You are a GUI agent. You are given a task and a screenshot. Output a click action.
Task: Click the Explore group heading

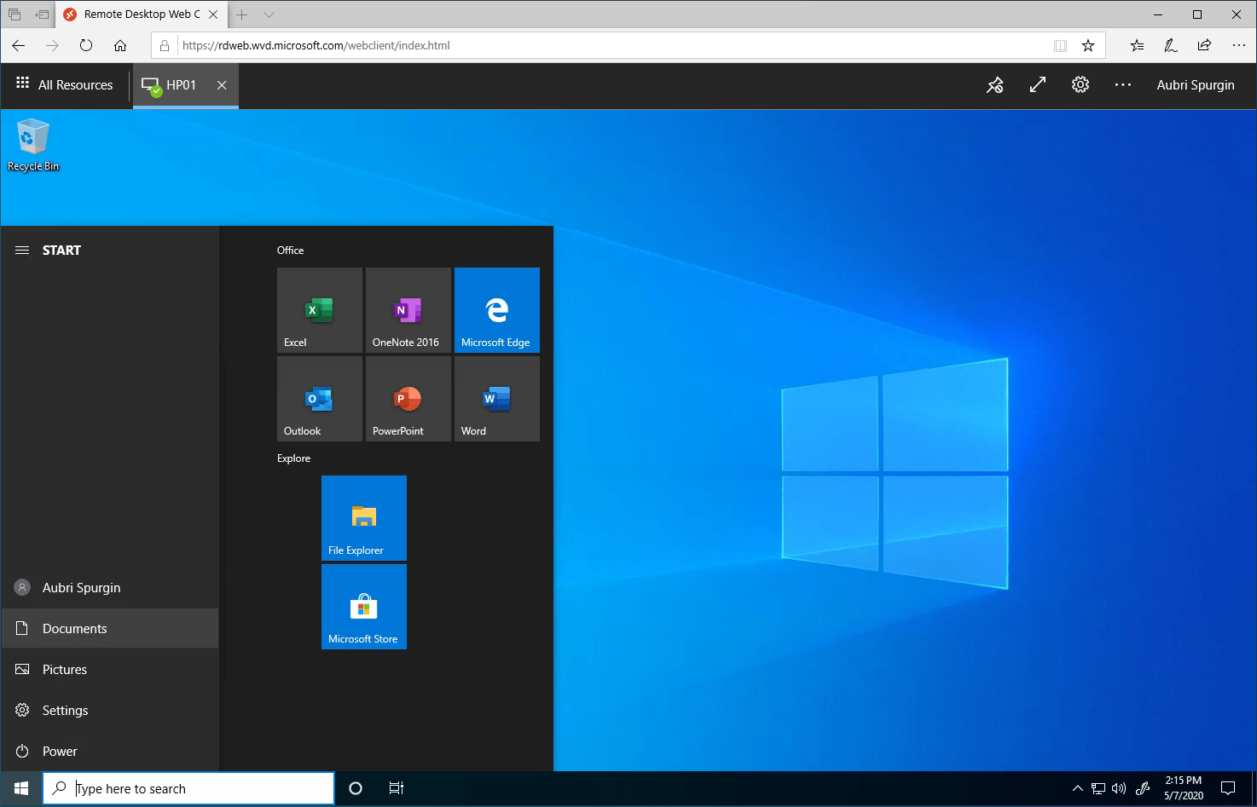pyautogui.click(x=293, y=458)
